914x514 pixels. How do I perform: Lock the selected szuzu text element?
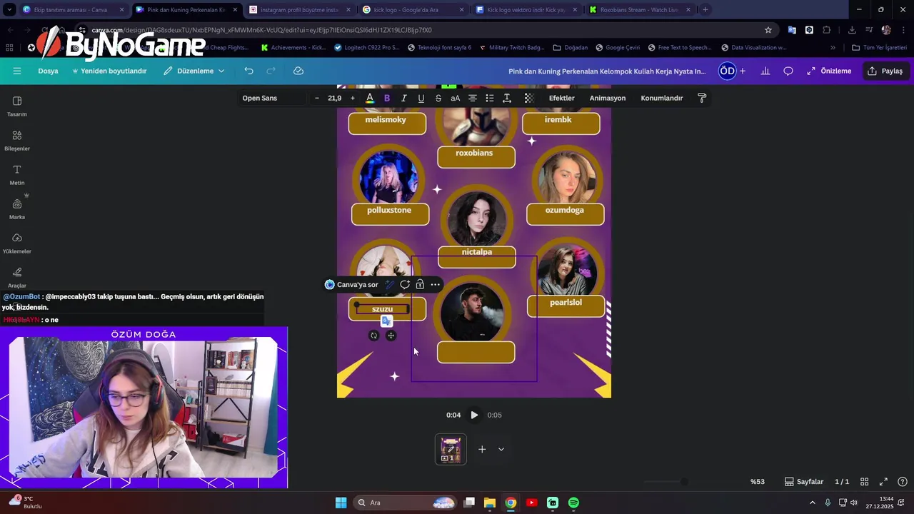tap(420, 284)
